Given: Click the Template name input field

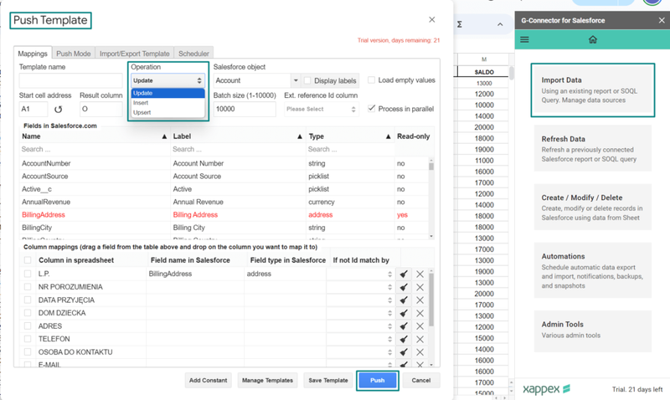Looking at the screenshot, I should [71, 80].
